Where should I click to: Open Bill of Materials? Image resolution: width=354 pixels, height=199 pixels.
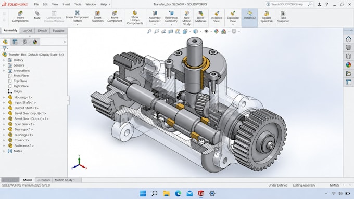200,17
